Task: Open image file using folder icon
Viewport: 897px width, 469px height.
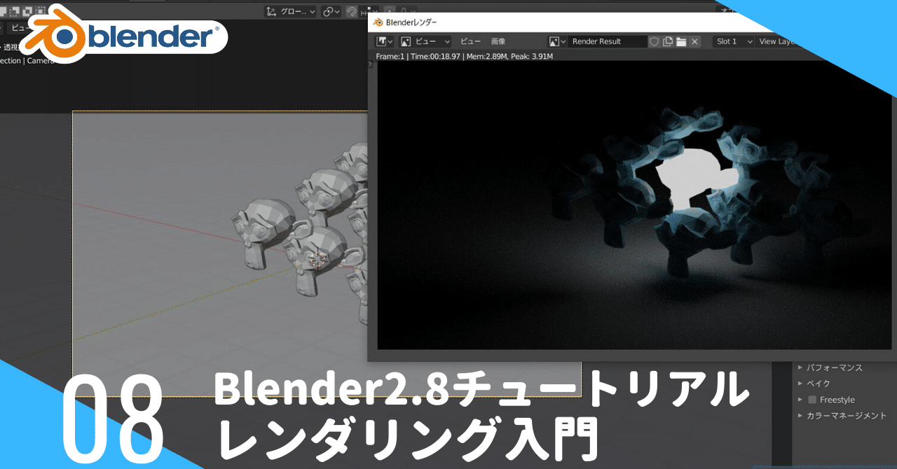Action: point(681,41)
